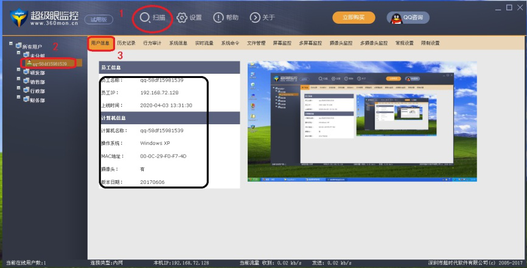
Task: Open QQ咨询 consultation button
Action: (408, 18)
